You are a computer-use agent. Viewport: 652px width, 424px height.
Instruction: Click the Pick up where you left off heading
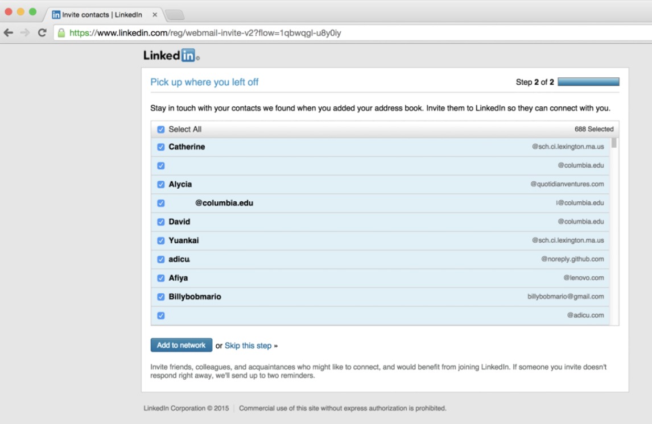coord(204,82)
